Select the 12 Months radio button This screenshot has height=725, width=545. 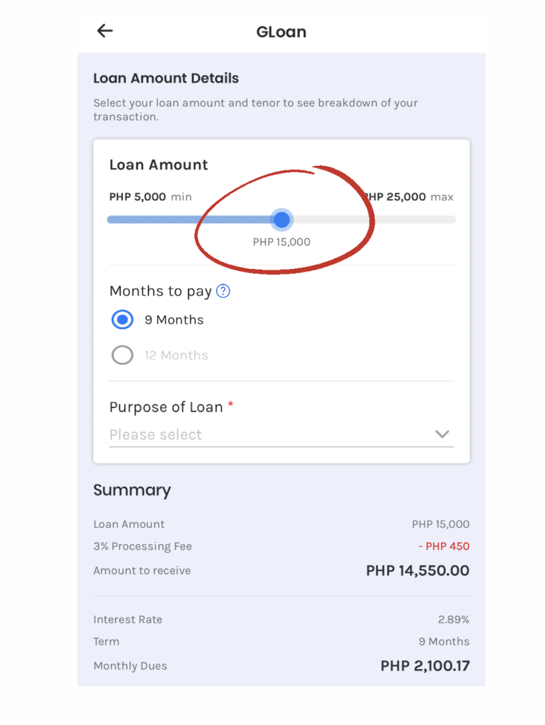click(122, 355)
